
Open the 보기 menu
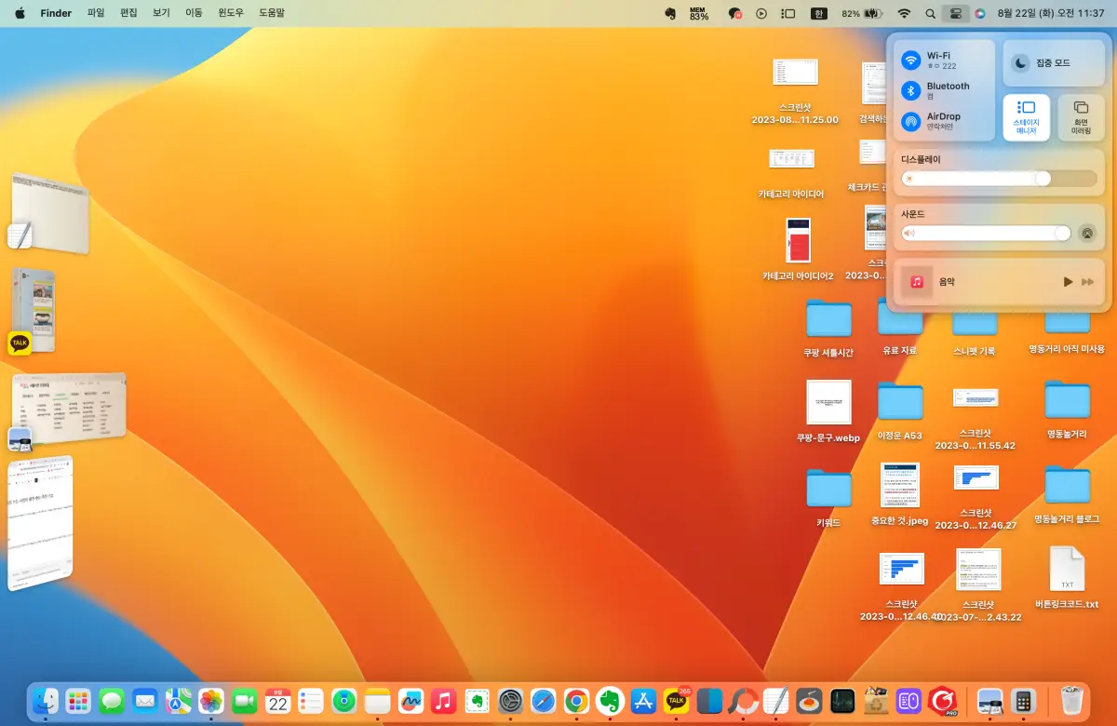coord(161,14)
